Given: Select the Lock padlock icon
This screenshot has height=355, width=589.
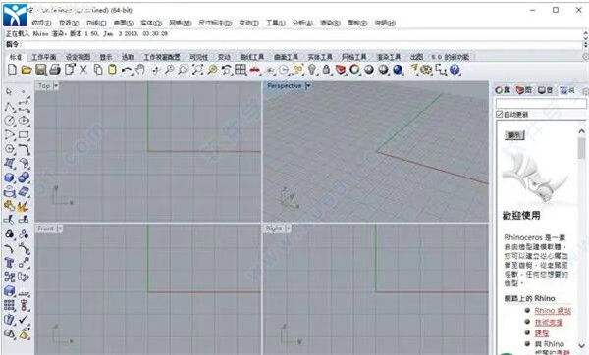Looking at the screenshot, I should (x=326, y=70).
